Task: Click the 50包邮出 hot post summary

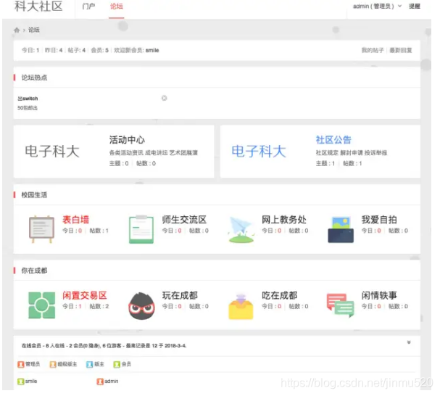Action: click(x=28, y=108)
